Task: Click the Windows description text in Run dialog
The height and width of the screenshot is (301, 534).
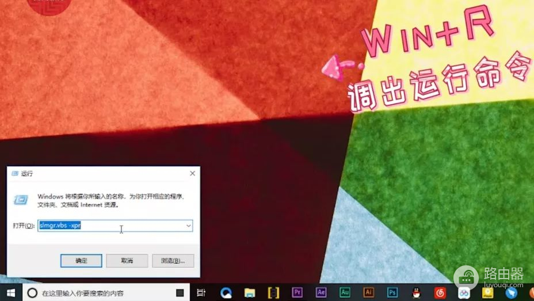Action: pos(110,200)
